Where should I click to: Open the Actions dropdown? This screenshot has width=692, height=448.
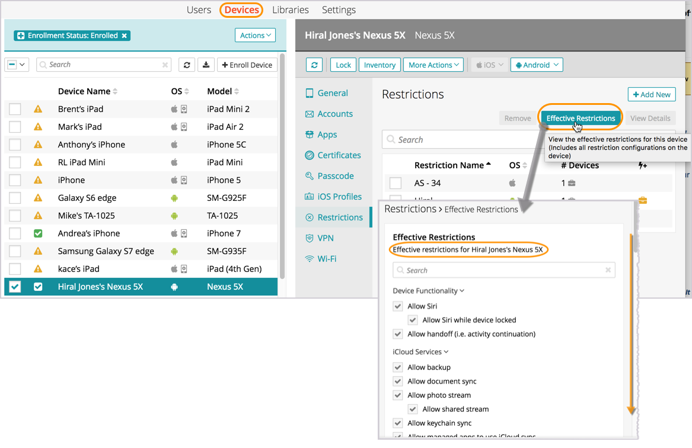coord(255,36)
